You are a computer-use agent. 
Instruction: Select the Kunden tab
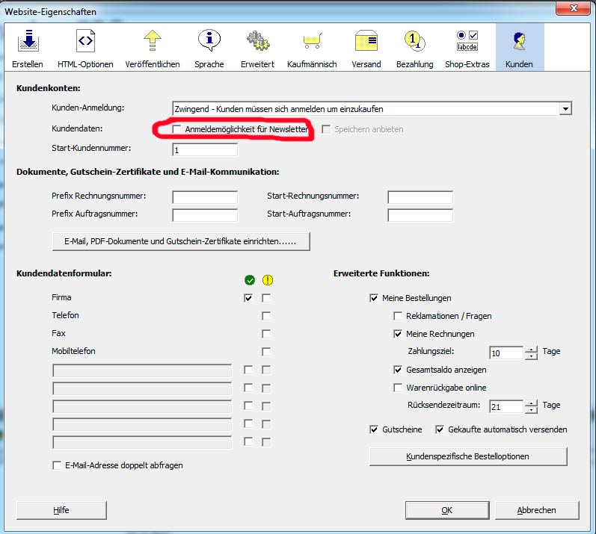click(519, 47)
